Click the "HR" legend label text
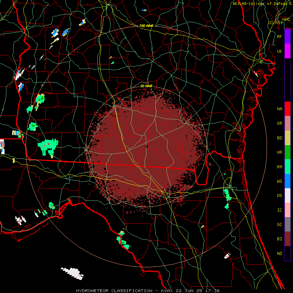293x293 pixels. [x=280, y=152]
